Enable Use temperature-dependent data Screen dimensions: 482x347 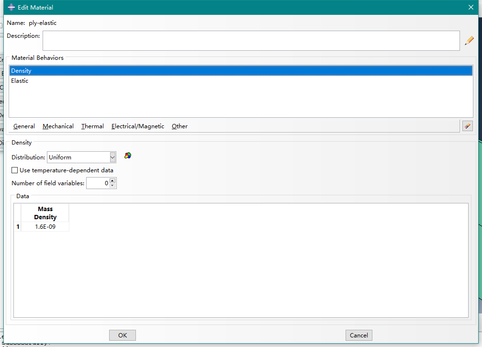click(15, 170)
